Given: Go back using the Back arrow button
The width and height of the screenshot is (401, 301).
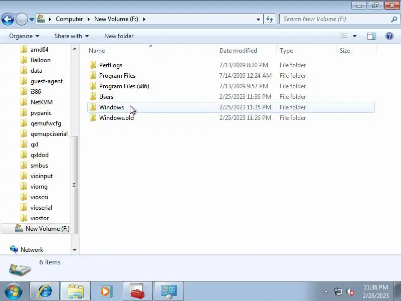Looking at the screenshot, I should coord(8,19).
